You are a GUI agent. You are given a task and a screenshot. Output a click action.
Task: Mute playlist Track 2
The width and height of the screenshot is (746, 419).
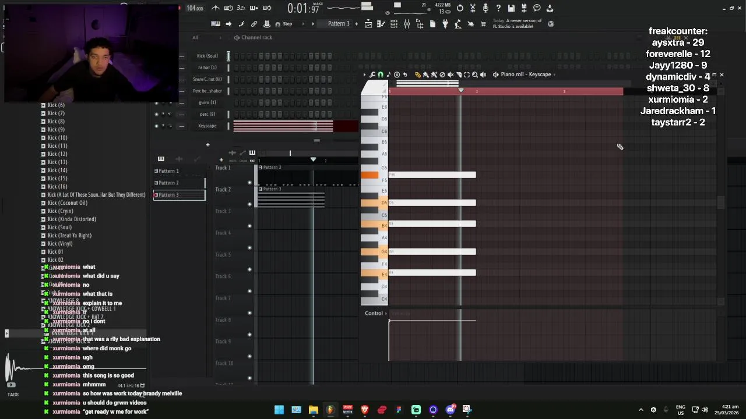pos(249,204)
